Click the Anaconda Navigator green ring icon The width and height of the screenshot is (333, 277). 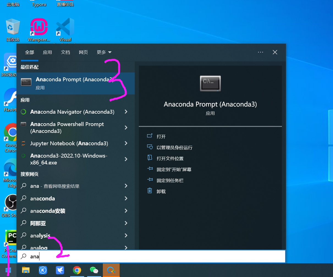[x=24, y=112]
